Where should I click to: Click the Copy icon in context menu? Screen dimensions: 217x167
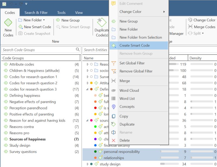(113, 116)
